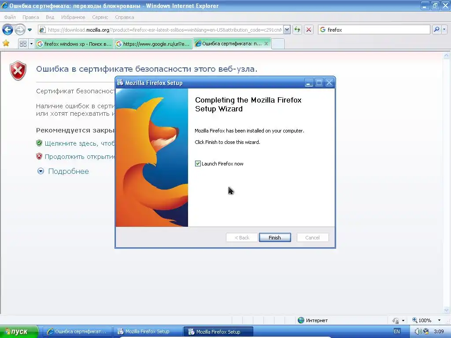Open the search provider dropdown arrow
The height and width of the screenshot is (338, 451).
click(x=444, y=29)
